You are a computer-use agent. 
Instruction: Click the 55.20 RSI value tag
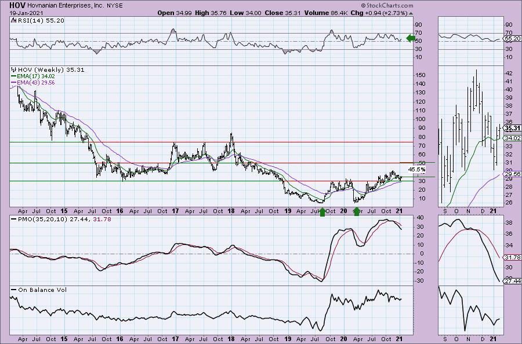click(x=513, y=39)
